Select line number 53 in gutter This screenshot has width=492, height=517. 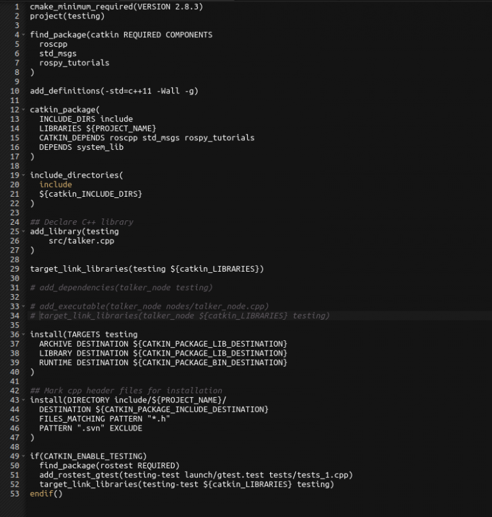[15, 494]
